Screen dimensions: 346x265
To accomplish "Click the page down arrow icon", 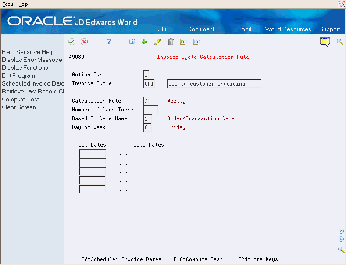I will 341,239.
